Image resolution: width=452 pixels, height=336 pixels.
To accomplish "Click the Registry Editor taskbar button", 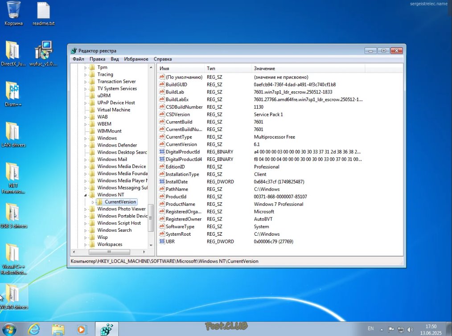I will point(107,329).
